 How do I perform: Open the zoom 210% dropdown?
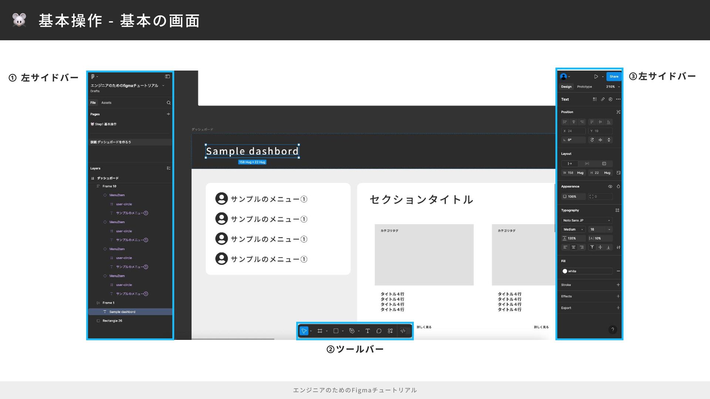[x=613, y=87]
